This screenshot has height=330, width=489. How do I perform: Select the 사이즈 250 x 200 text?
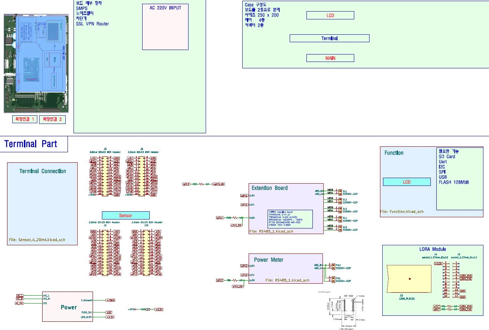click(262, 15)
